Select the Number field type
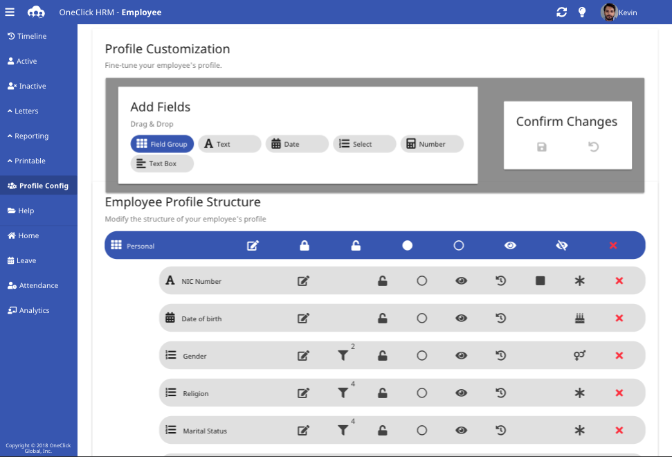The height and width of the screenshot is (457, 672). coord(431,144)
